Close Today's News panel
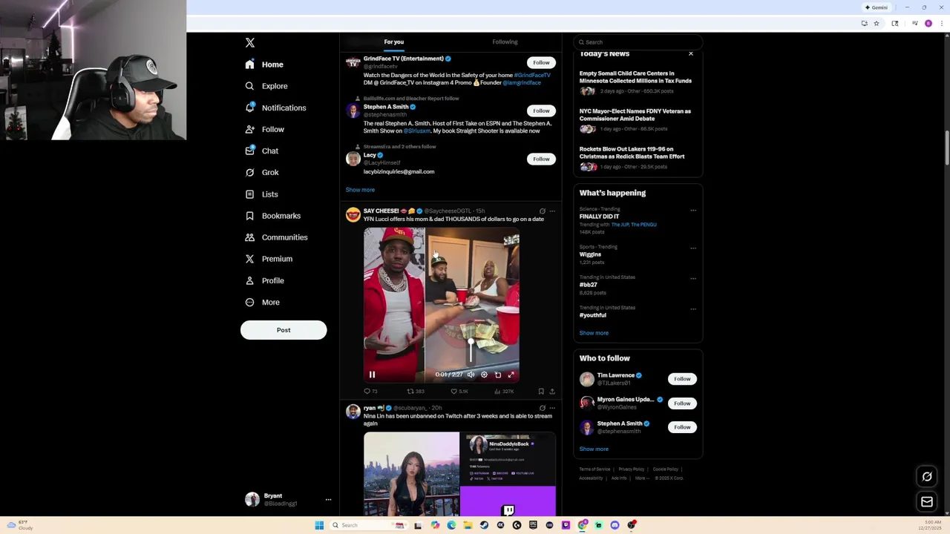The image size is (950, 534). click(x=691, y=54)
